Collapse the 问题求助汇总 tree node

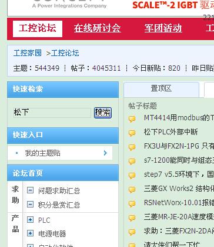(x=30, y=190)
